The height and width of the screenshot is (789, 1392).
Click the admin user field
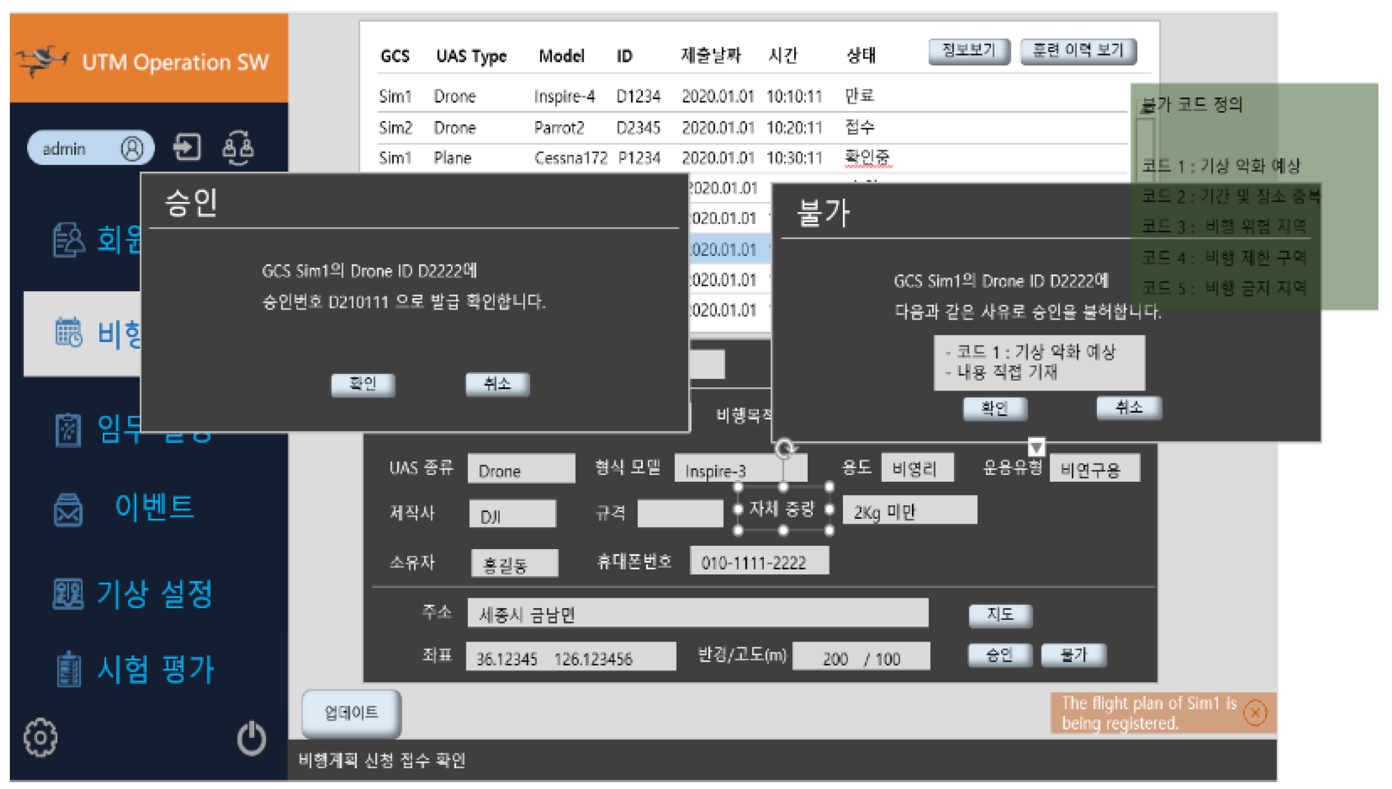coord(91,148)
